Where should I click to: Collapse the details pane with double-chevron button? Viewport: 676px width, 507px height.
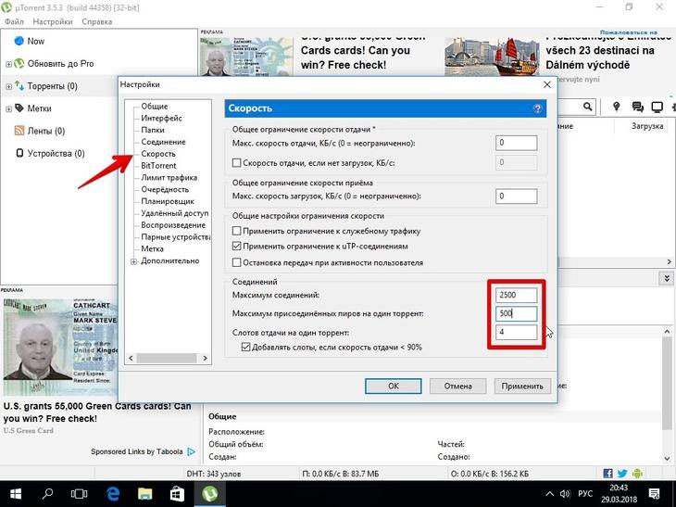click(667, 278)
